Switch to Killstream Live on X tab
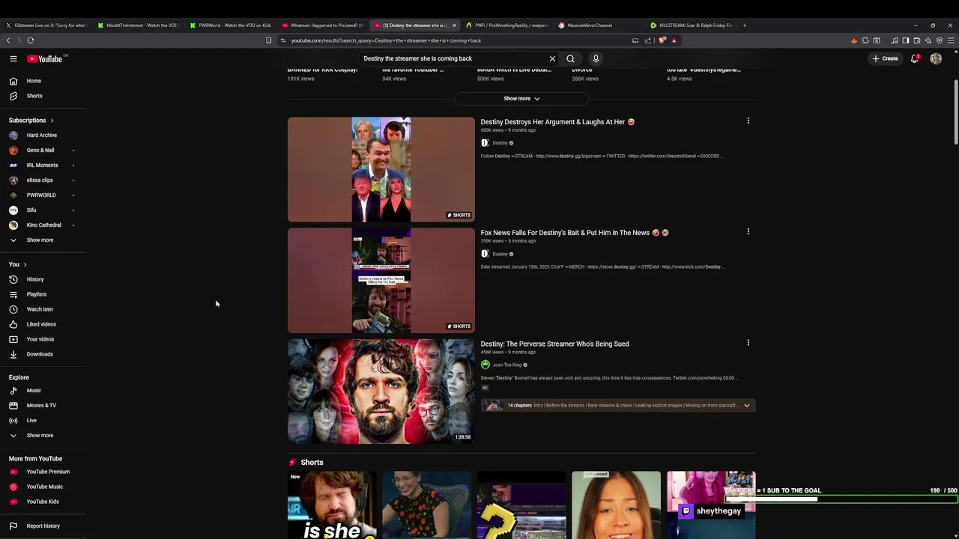 click(x=46, y=25)
